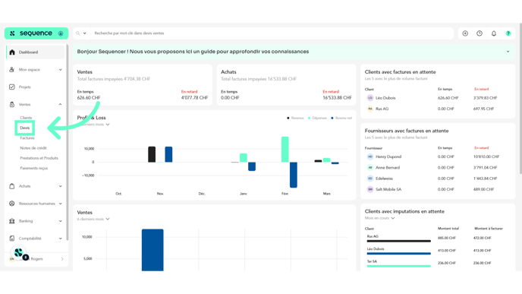The image size is (522, 294).
Task: Click 10'810.00 CHF amount for Henry Dupond
Action: 486,156
